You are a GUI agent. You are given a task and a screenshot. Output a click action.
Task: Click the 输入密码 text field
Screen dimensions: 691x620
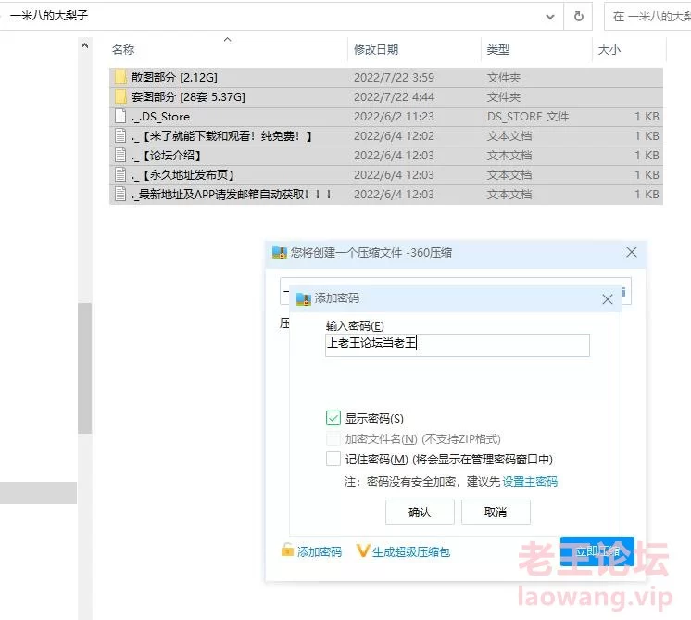pyautogui.click(x=457, y=345)
